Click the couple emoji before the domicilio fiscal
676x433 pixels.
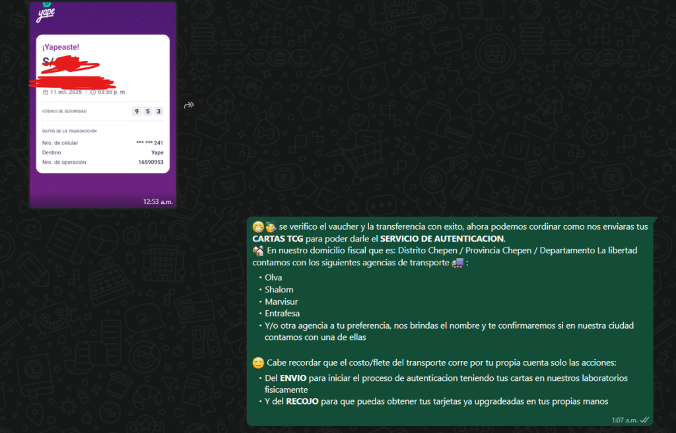(259, 251)
